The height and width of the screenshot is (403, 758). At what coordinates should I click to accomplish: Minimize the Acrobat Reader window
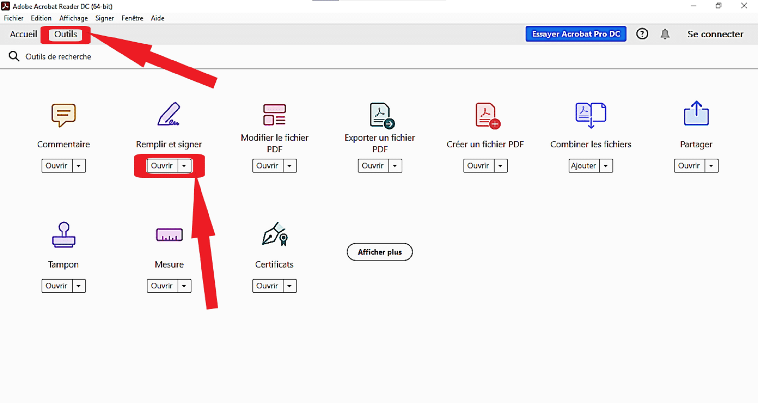click(x=694, y=6)
